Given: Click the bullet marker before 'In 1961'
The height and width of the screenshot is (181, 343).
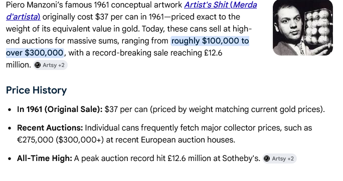Looking at the screenshot, I should 10,109.
